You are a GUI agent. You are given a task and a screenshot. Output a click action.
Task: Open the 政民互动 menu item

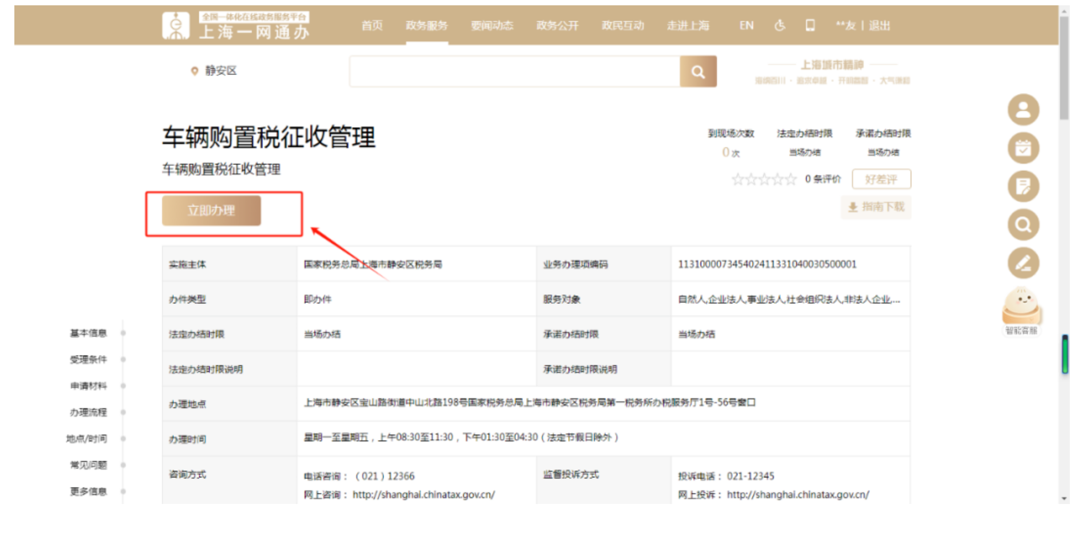(623, 25)
